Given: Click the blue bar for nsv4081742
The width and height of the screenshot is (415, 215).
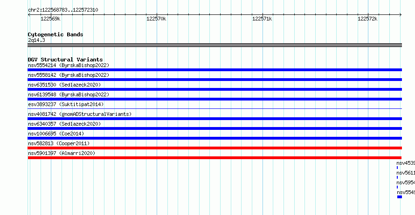Looking at the screenshot, I should tap(214, 119).
